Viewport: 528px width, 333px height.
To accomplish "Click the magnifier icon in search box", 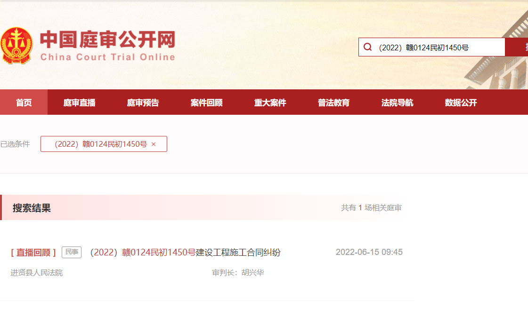I will (368, 47).
